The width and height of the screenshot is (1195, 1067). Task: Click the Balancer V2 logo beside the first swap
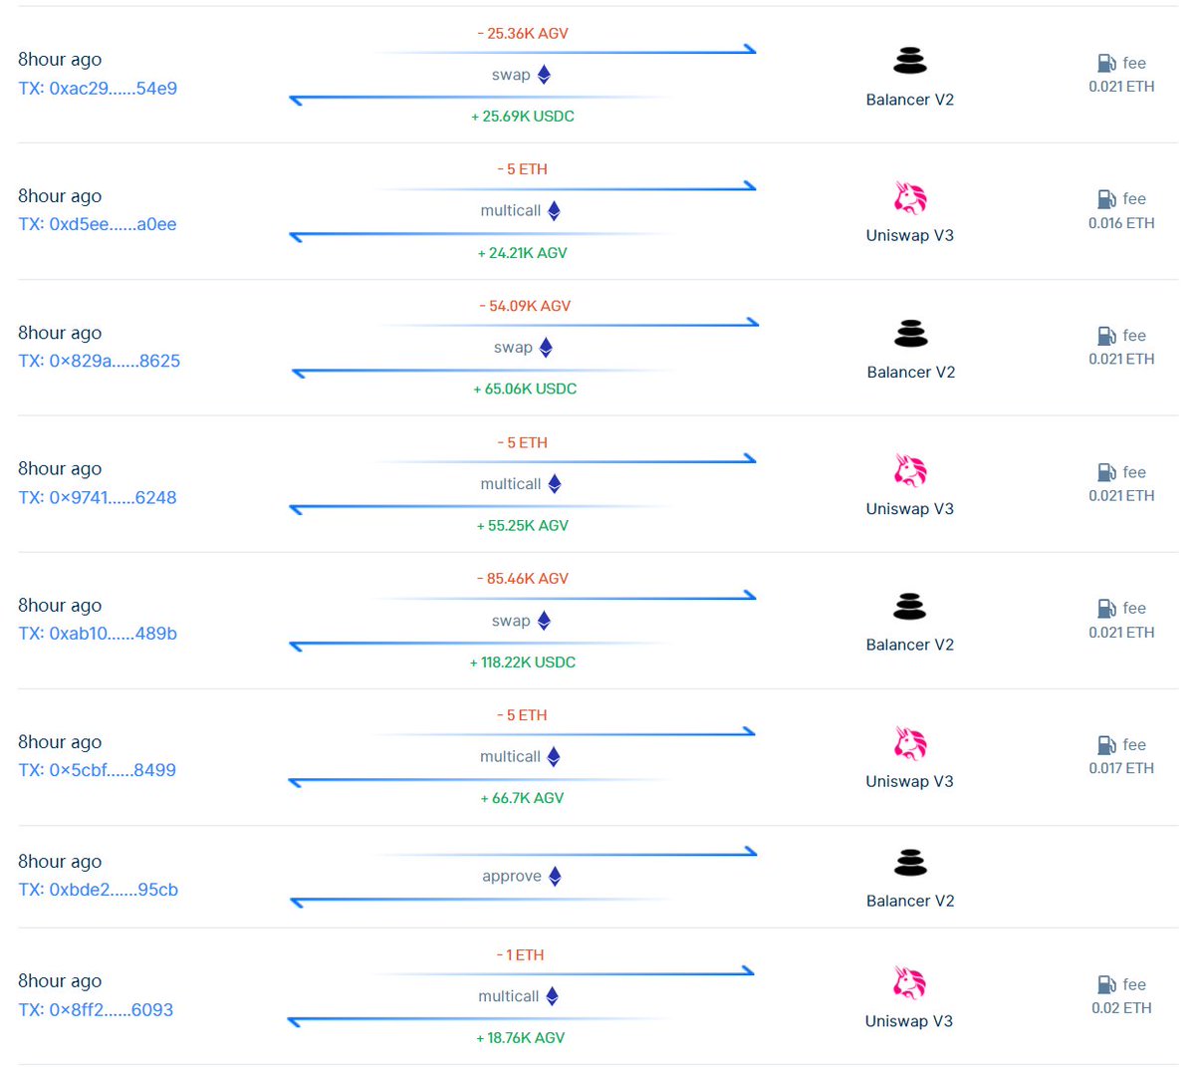click(909, 62)
